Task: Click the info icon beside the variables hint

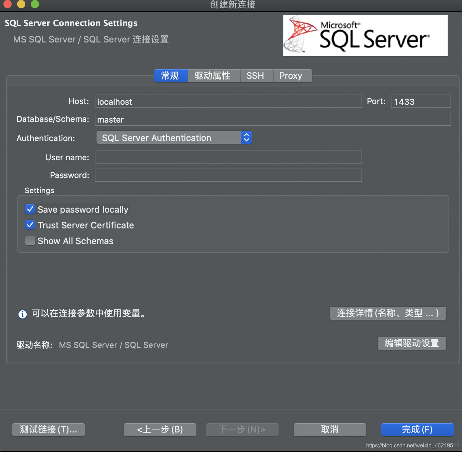Action: point(23,314)
